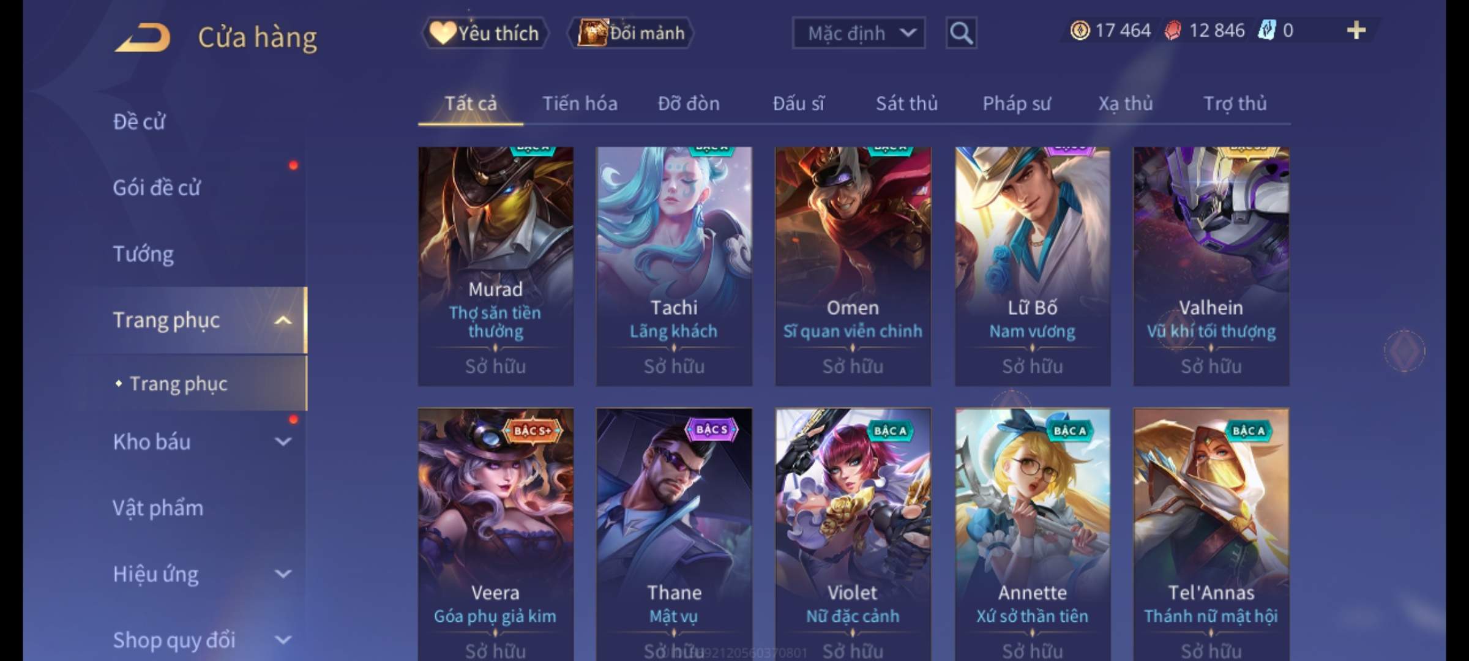The height and width of the screenshot is (661, 1469).
Task: Click the red ruby currency icon
Action: click(x=1173, y=31)
